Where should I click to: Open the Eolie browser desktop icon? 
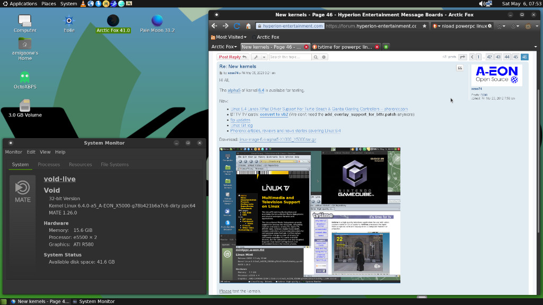tap(69, 23)
